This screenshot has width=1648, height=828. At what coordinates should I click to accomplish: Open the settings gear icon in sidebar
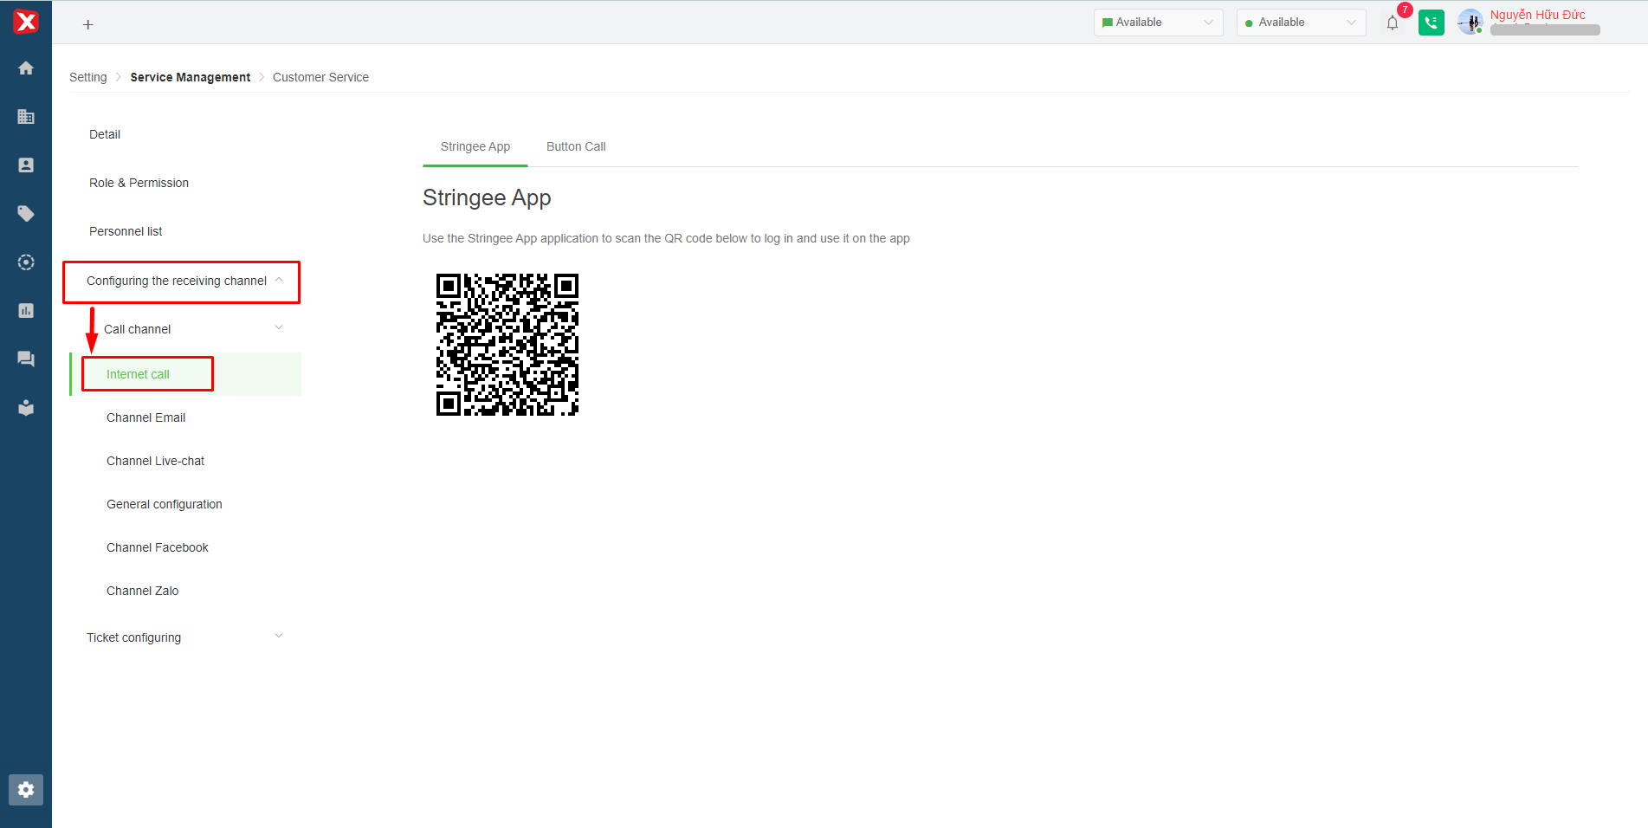[26, 790]
